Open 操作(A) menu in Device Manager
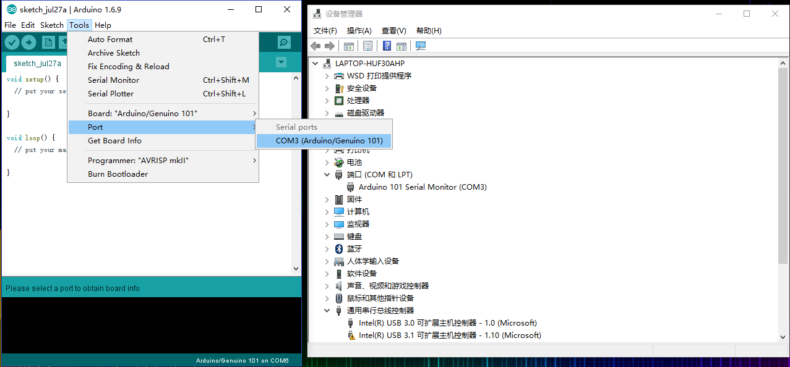The height and width of the screenshot is (367, 790). coord(359,30)
